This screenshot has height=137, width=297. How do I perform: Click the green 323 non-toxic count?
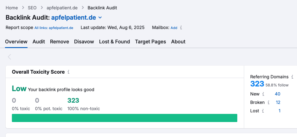pos(73,100)
